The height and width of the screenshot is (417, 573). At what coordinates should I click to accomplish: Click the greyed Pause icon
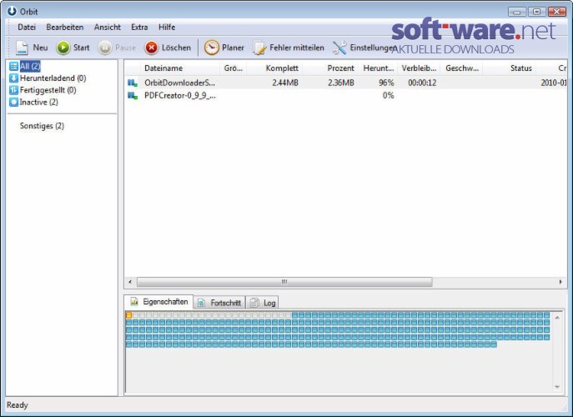105,48
